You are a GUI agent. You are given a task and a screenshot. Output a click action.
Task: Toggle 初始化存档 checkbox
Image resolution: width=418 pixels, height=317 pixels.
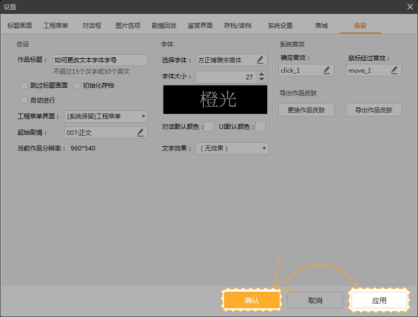pyautogui.click(x=77, y=86)
